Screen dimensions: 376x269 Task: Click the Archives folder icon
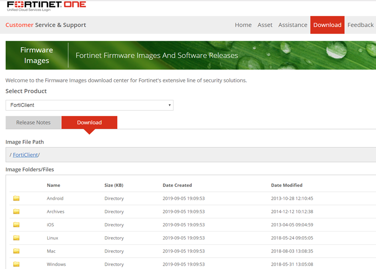[x=16, y=211]
